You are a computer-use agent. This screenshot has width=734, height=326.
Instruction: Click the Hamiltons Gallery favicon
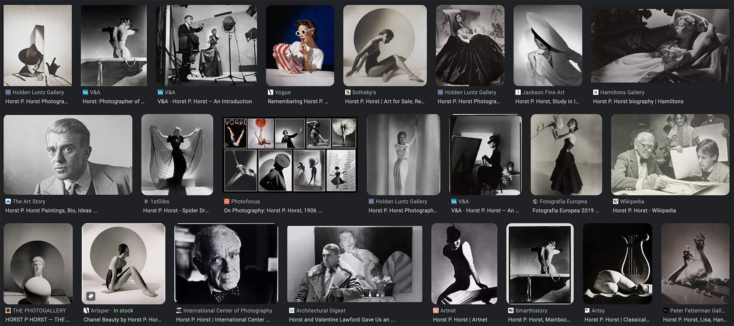point(596,93)
